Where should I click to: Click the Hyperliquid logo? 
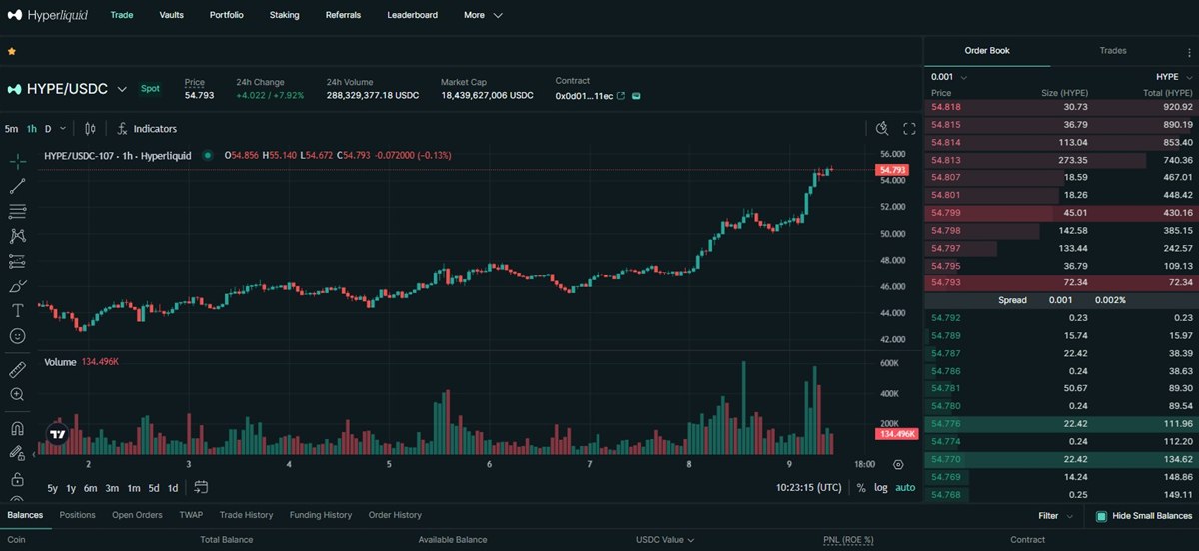click(47, 15)
